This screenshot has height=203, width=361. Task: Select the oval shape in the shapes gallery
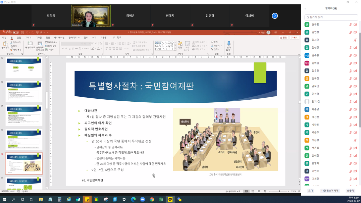[172, 43]
